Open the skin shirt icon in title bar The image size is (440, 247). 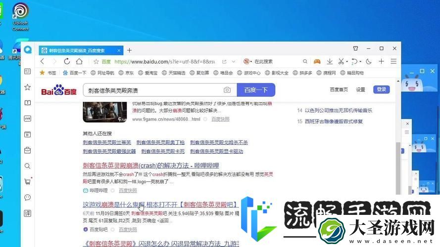pyautogui.click(x=355, y=48)
